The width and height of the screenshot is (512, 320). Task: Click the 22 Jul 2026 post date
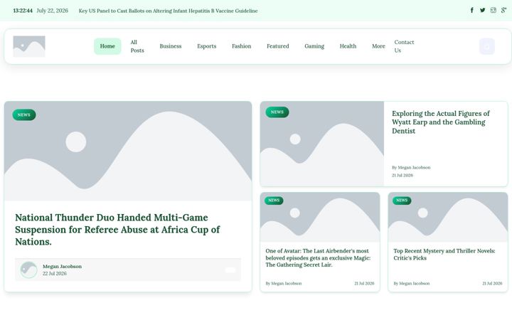[x=55, y=274]
